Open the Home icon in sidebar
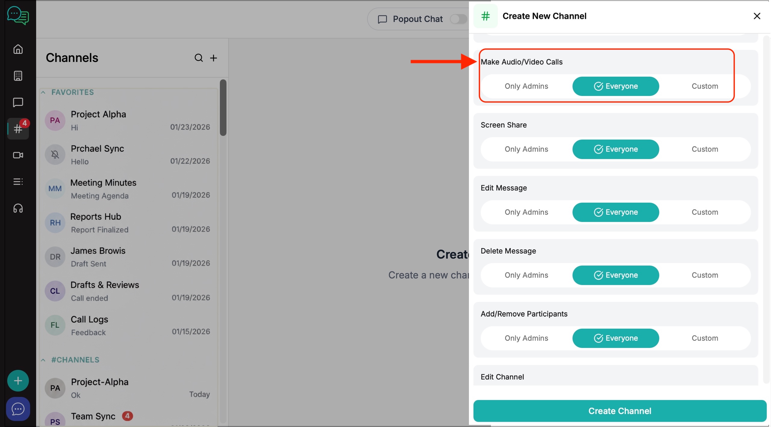Image resolution: width=771 pixels, height=427 pixels. 18,49
